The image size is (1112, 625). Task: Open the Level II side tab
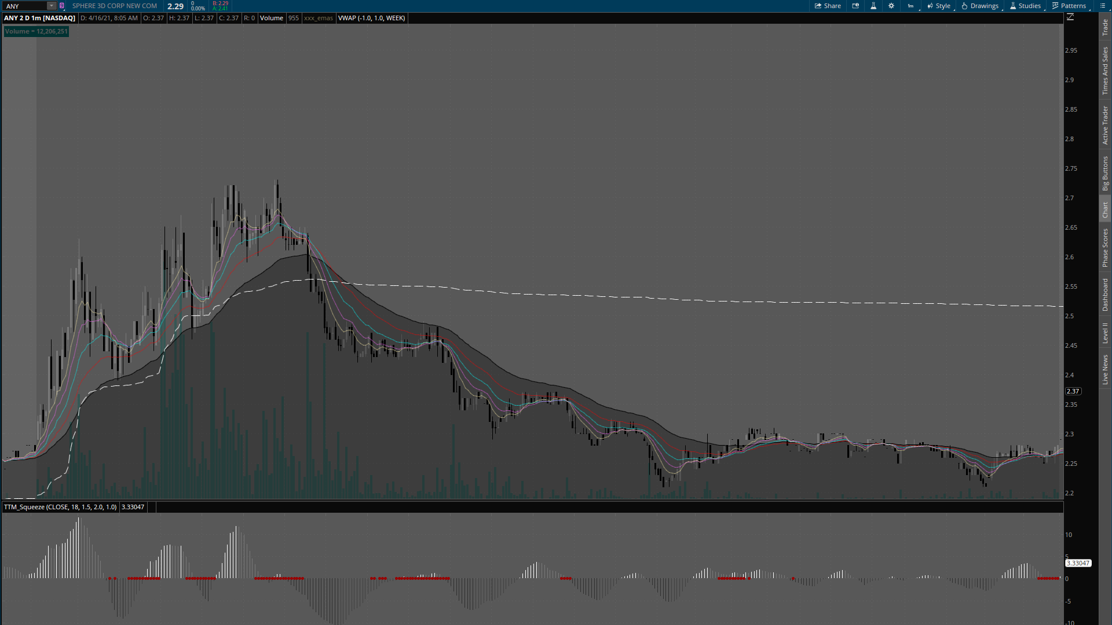click(x=1105, y=333)
